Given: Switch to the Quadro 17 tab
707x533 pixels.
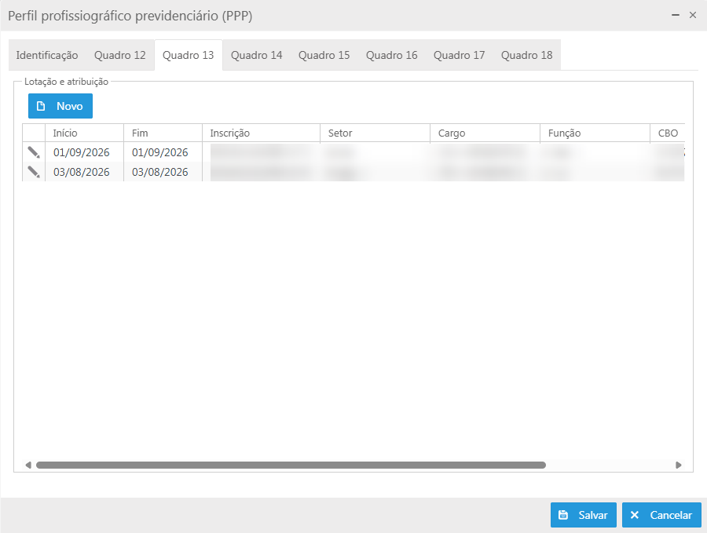Looking at the screenshot, I should [x=460, y=55].
